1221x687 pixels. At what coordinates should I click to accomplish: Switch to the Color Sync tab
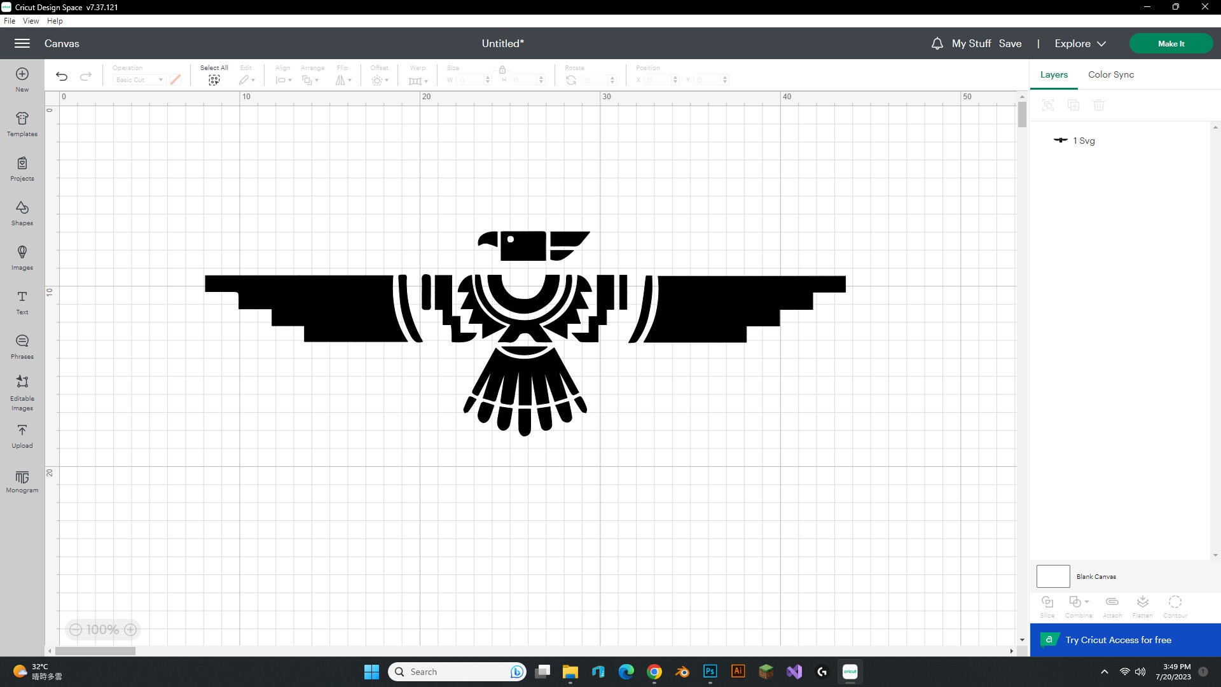pyautogui.click(x=1110, y=74)
